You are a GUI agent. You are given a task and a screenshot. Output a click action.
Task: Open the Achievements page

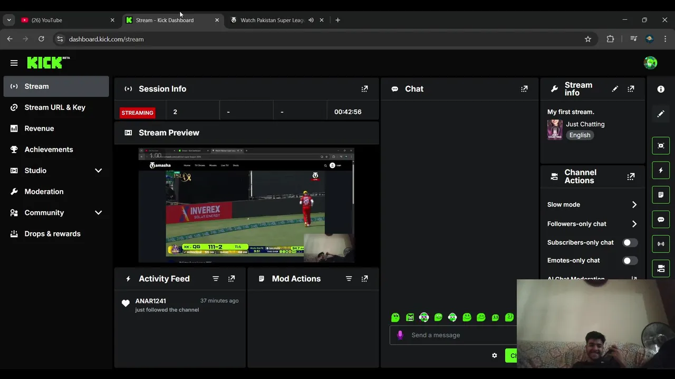point(56,149)
